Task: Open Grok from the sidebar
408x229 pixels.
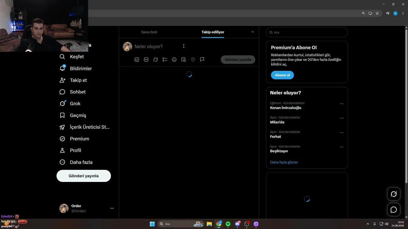Action: (x=70, y=104)
